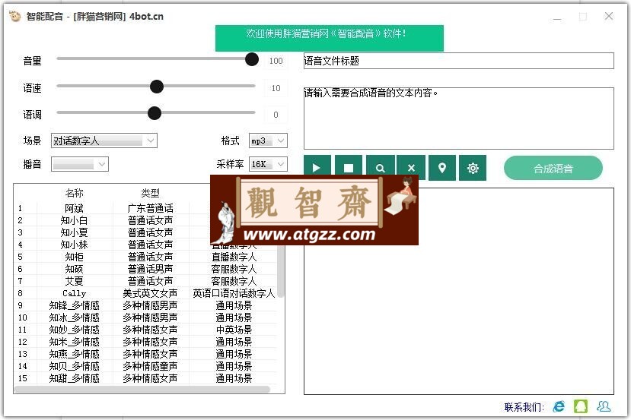
Task: Click 多种情感童声 type cell
Action: click(x=150, y=366)
